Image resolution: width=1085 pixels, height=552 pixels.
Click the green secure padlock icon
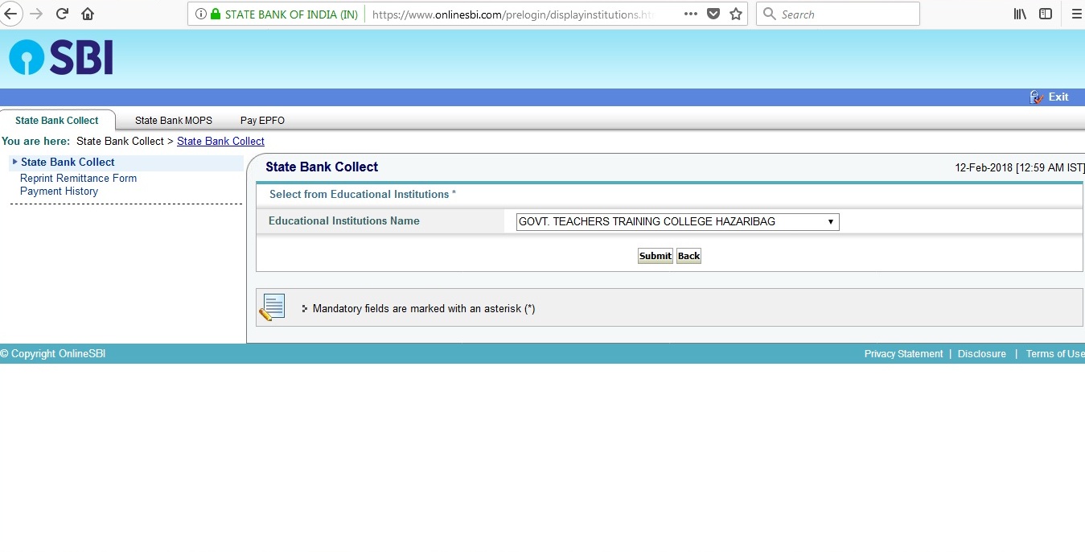[215, 14]
